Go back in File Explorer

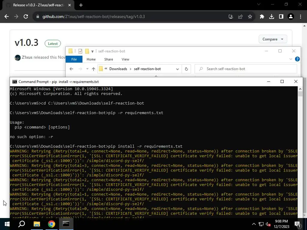(71, 69)
